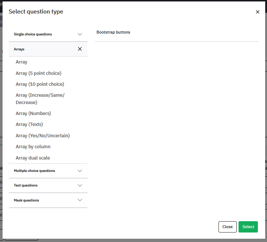Choose the Array question type
Image resolution: width=267 pixels, height=242 pixels.
coord(22,62)
